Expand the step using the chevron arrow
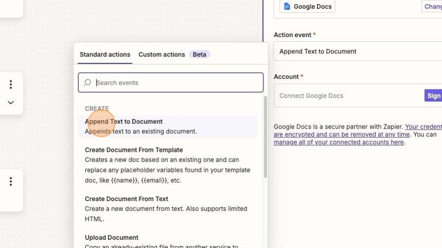This screenshot has height=248, width=442. [x=11, y=102]
